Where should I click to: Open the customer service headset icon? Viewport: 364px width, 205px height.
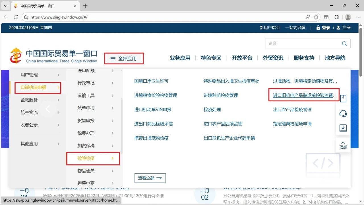tap(343, 114)
